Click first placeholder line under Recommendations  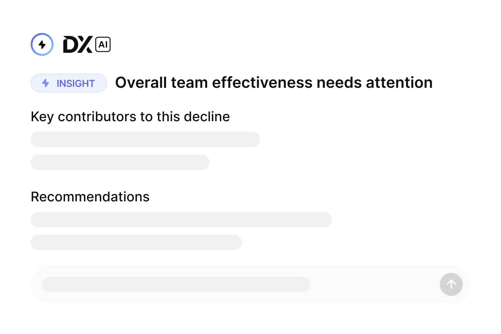[x=181, y=219]
